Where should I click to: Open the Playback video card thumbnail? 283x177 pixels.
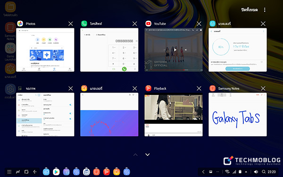174,115
